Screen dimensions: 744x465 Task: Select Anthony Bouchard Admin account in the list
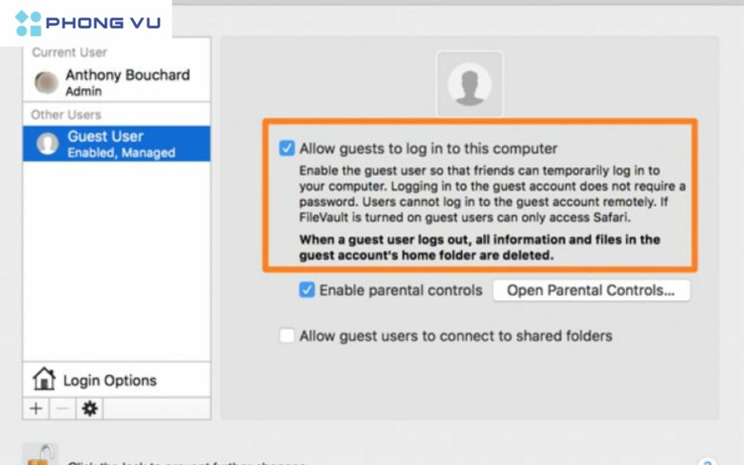pos(127,82)
